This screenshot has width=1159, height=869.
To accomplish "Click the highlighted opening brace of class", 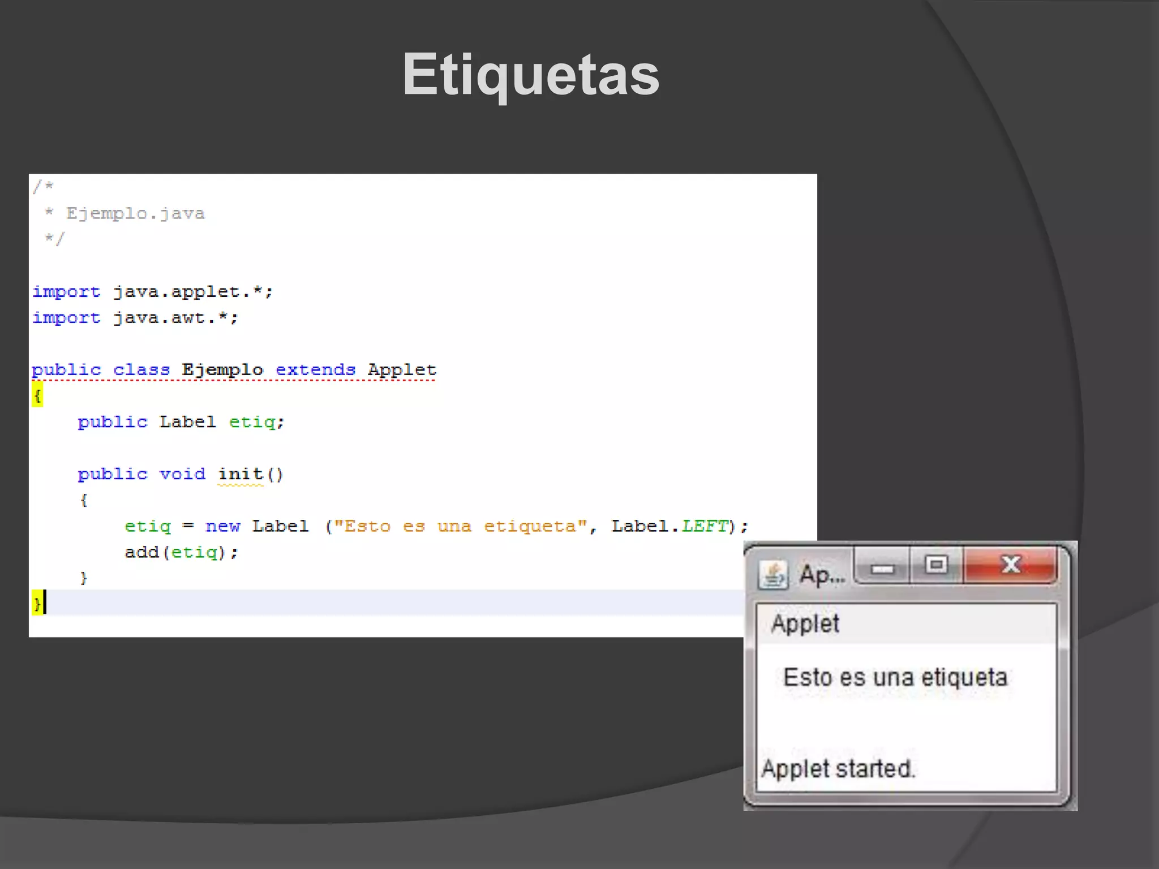I will coord(37,395).
